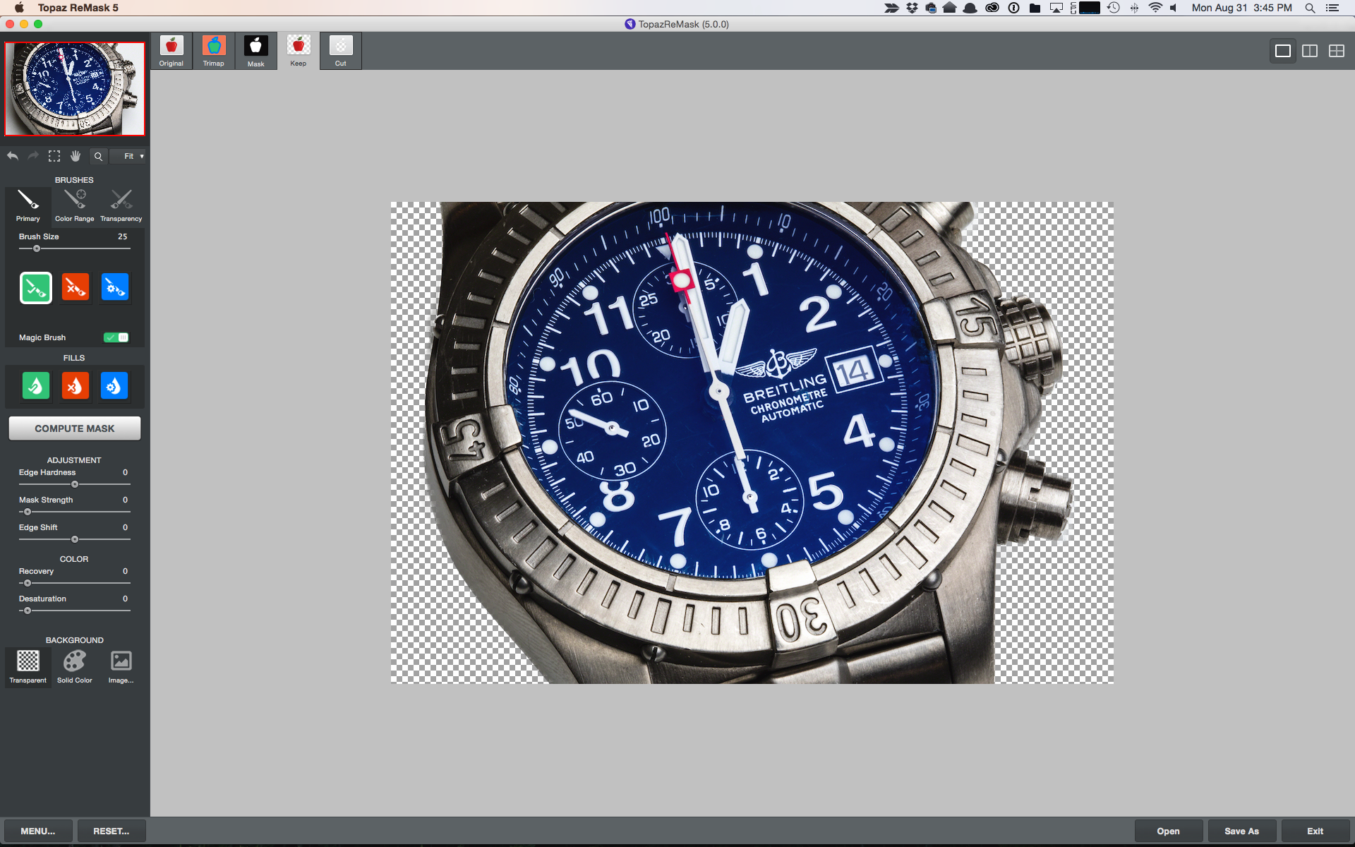The image size is (1355, 847).
Task: Click the Save As button
Action: click(1242, 831)
